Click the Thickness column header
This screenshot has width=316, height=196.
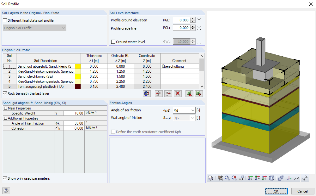point(94,59)
